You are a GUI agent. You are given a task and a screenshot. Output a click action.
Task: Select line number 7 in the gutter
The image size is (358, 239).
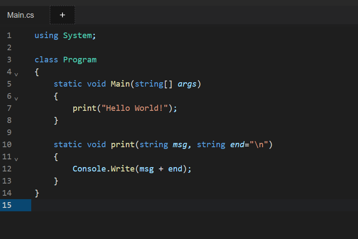(x=9, y=108)
